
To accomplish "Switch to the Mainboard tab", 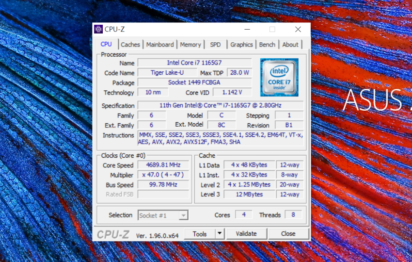I will pyautogui.click(x=160, y=45).
